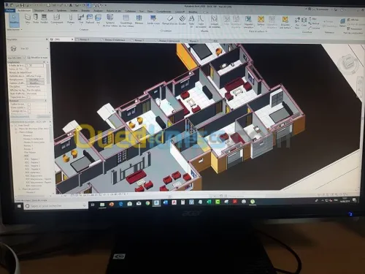Viewport: 365px width, 274px height.
Task: Open the Fichier menu tab
Action: tap(10, 10)
